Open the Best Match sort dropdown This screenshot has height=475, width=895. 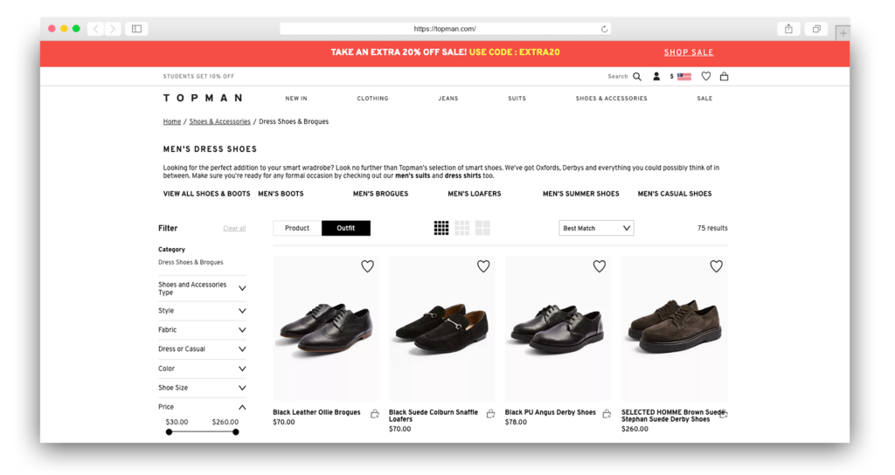tap(596, 228)
